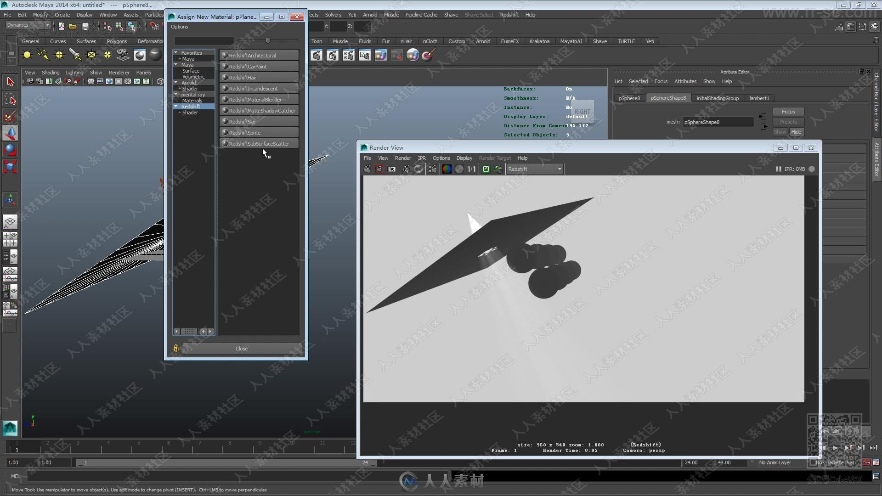Viewport: 882px width, 496px height.
Task: Click the RedshiftSkin material icon
Action: point(225,121)
